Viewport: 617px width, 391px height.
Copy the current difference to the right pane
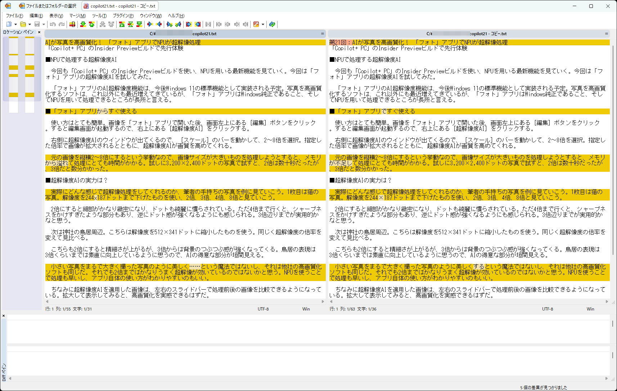point(150,24)
